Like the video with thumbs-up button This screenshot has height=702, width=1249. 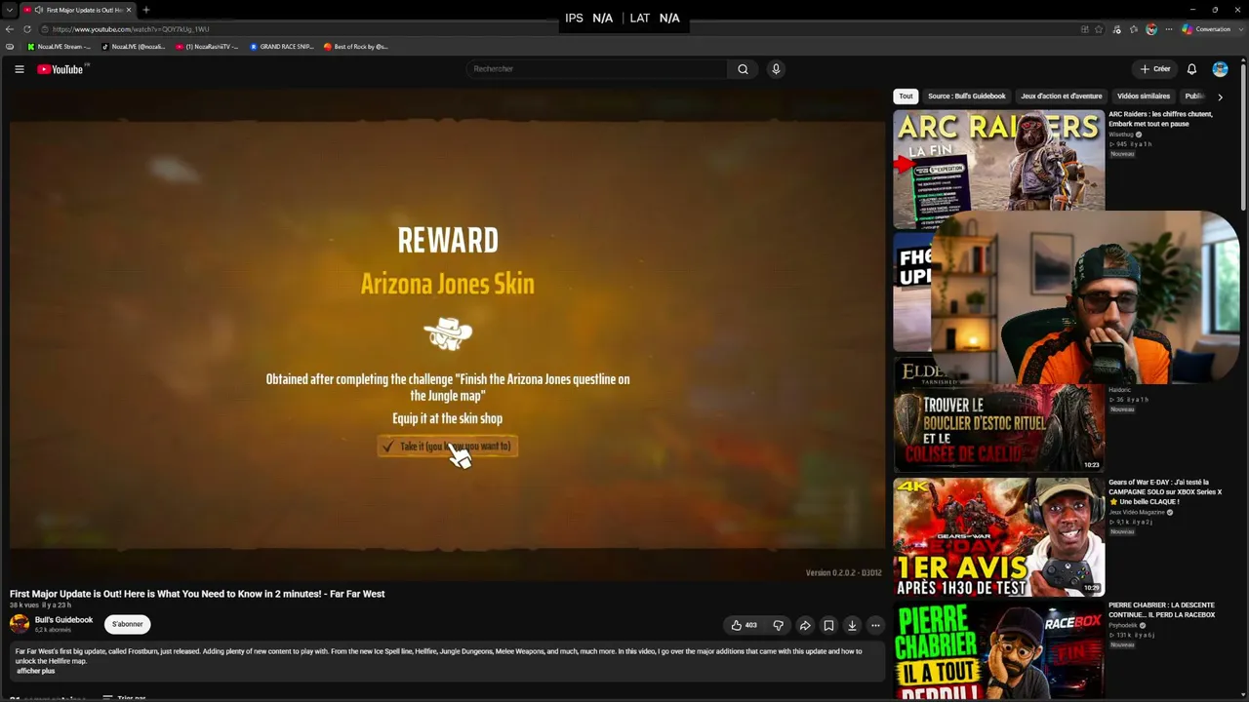pyautogui.click(x=744, y=625)
